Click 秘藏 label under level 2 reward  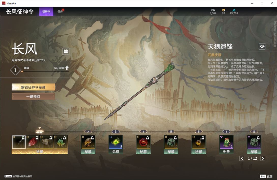pyautogui.click(x=88, y=151)
